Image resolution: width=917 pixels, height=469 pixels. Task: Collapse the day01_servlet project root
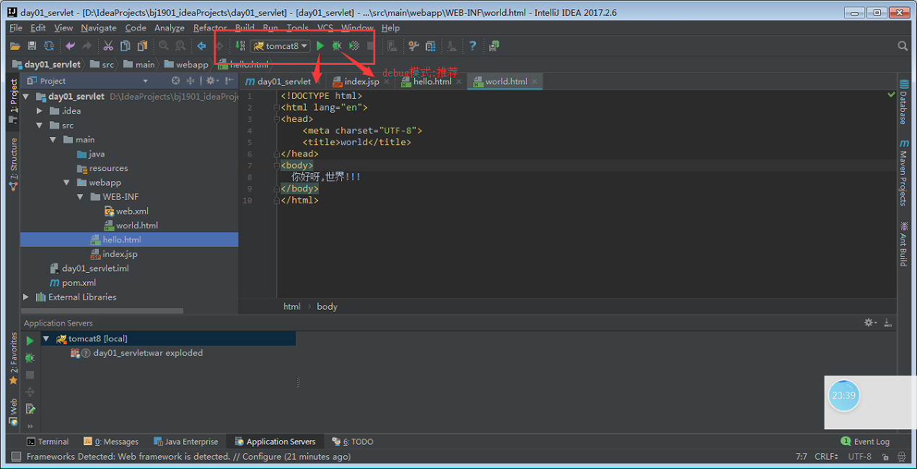(x=26, y=97)
